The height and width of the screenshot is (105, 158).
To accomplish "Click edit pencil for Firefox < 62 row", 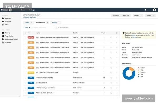I will click(117, 68).
